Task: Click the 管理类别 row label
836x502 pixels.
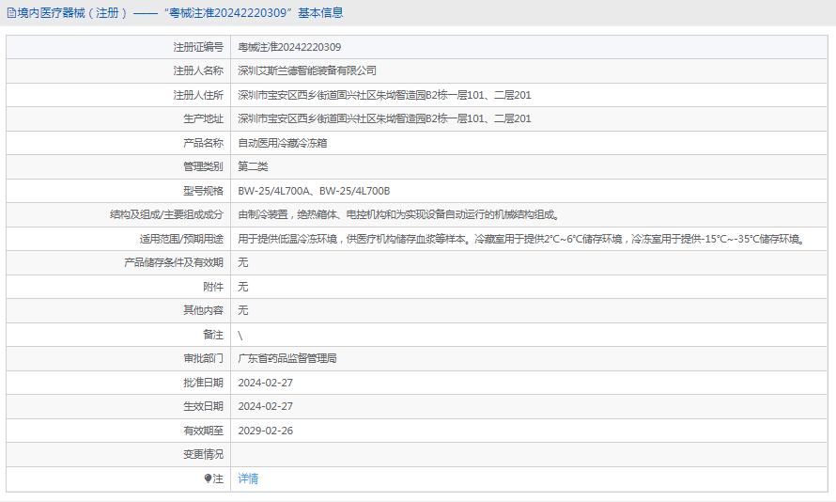Action: point(204,167)
